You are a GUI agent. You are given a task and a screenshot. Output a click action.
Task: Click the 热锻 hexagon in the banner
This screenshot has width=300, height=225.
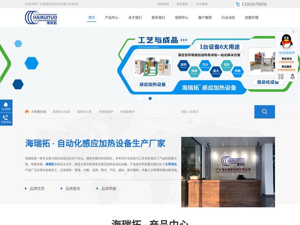pos(237,72)
